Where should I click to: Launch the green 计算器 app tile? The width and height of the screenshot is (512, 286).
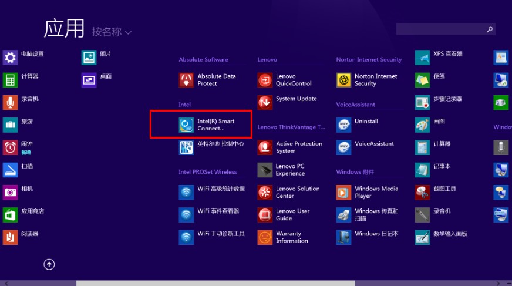point(10,80)
